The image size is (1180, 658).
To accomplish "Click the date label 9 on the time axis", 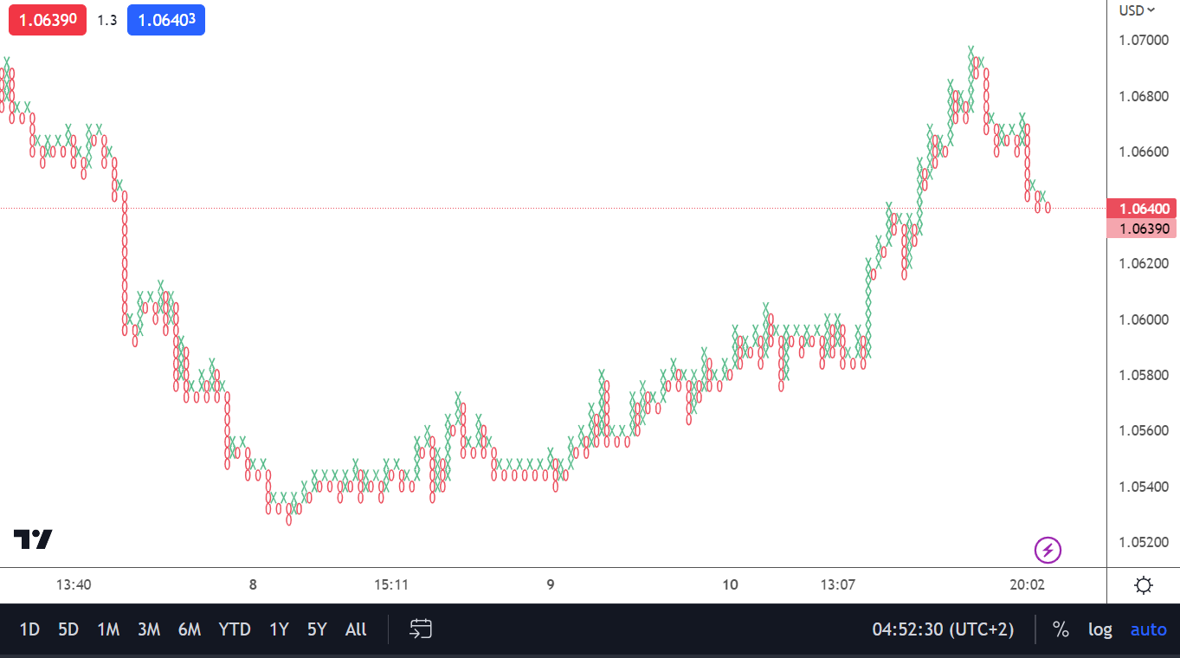I will click(x=551, y=584).
